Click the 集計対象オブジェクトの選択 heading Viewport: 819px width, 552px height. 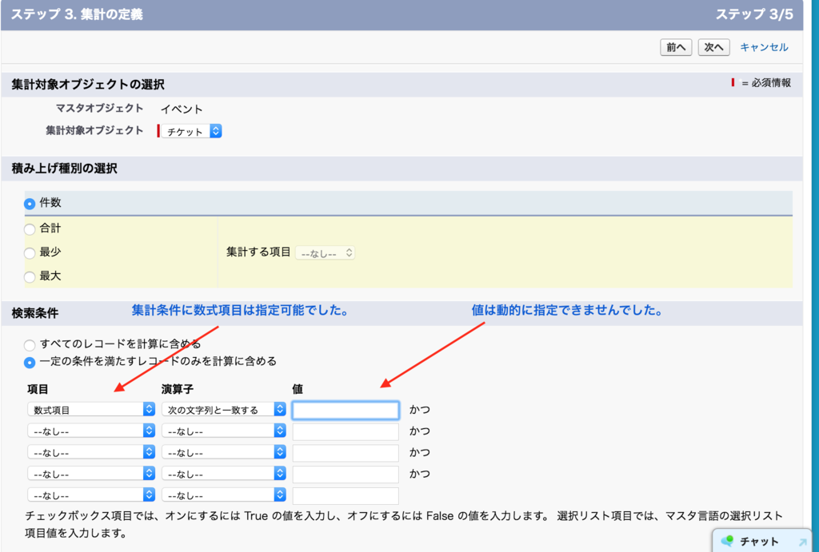88,85
